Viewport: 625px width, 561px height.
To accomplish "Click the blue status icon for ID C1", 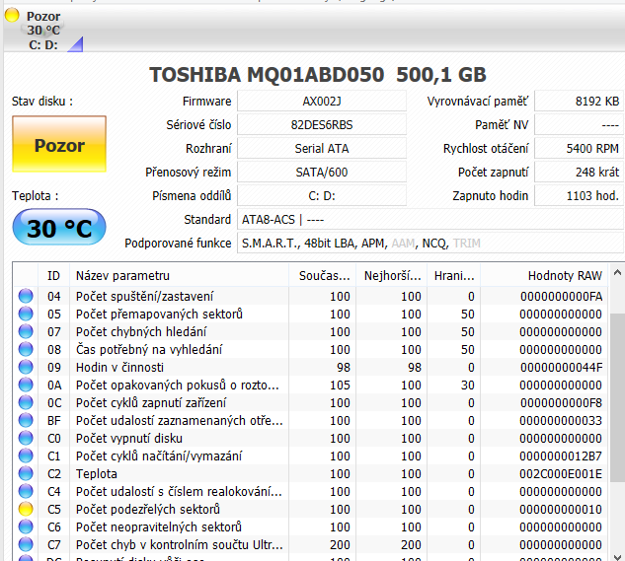I will [x=26, y=456].
